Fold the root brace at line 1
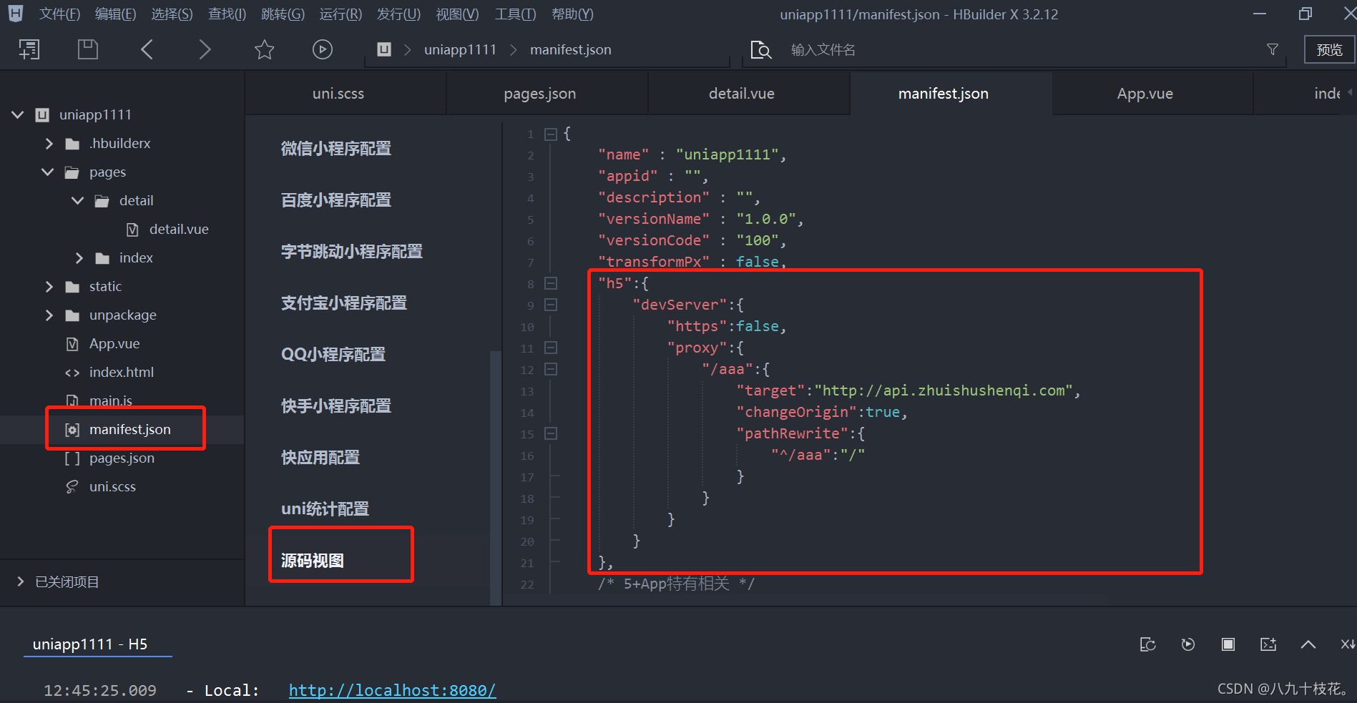 coord(551,134)
